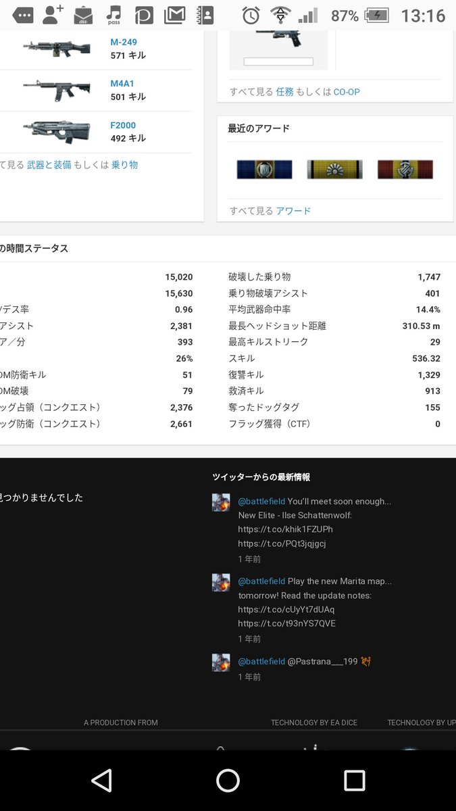
Task: Click the avatar beside Marita map tweet
Action: point(221,582)
